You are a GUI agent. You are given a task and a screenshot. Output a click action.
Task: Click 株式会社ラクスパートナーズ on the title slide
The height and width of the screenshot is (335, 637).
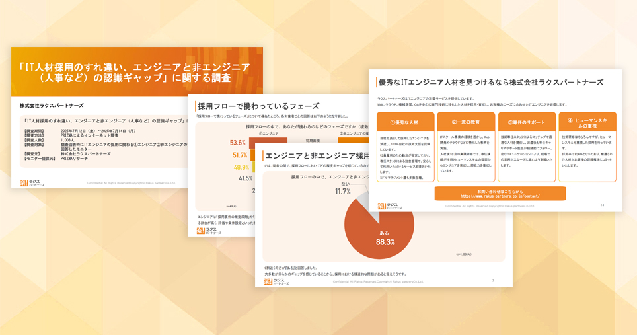pos(52,106)
